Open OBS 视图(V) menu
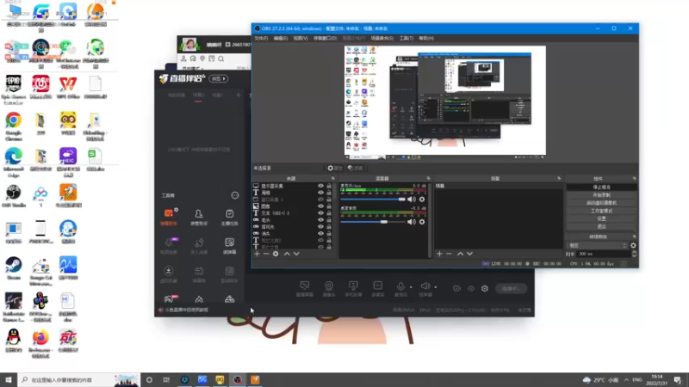This screenshot has width=689, height=387. tap(301, 38)
